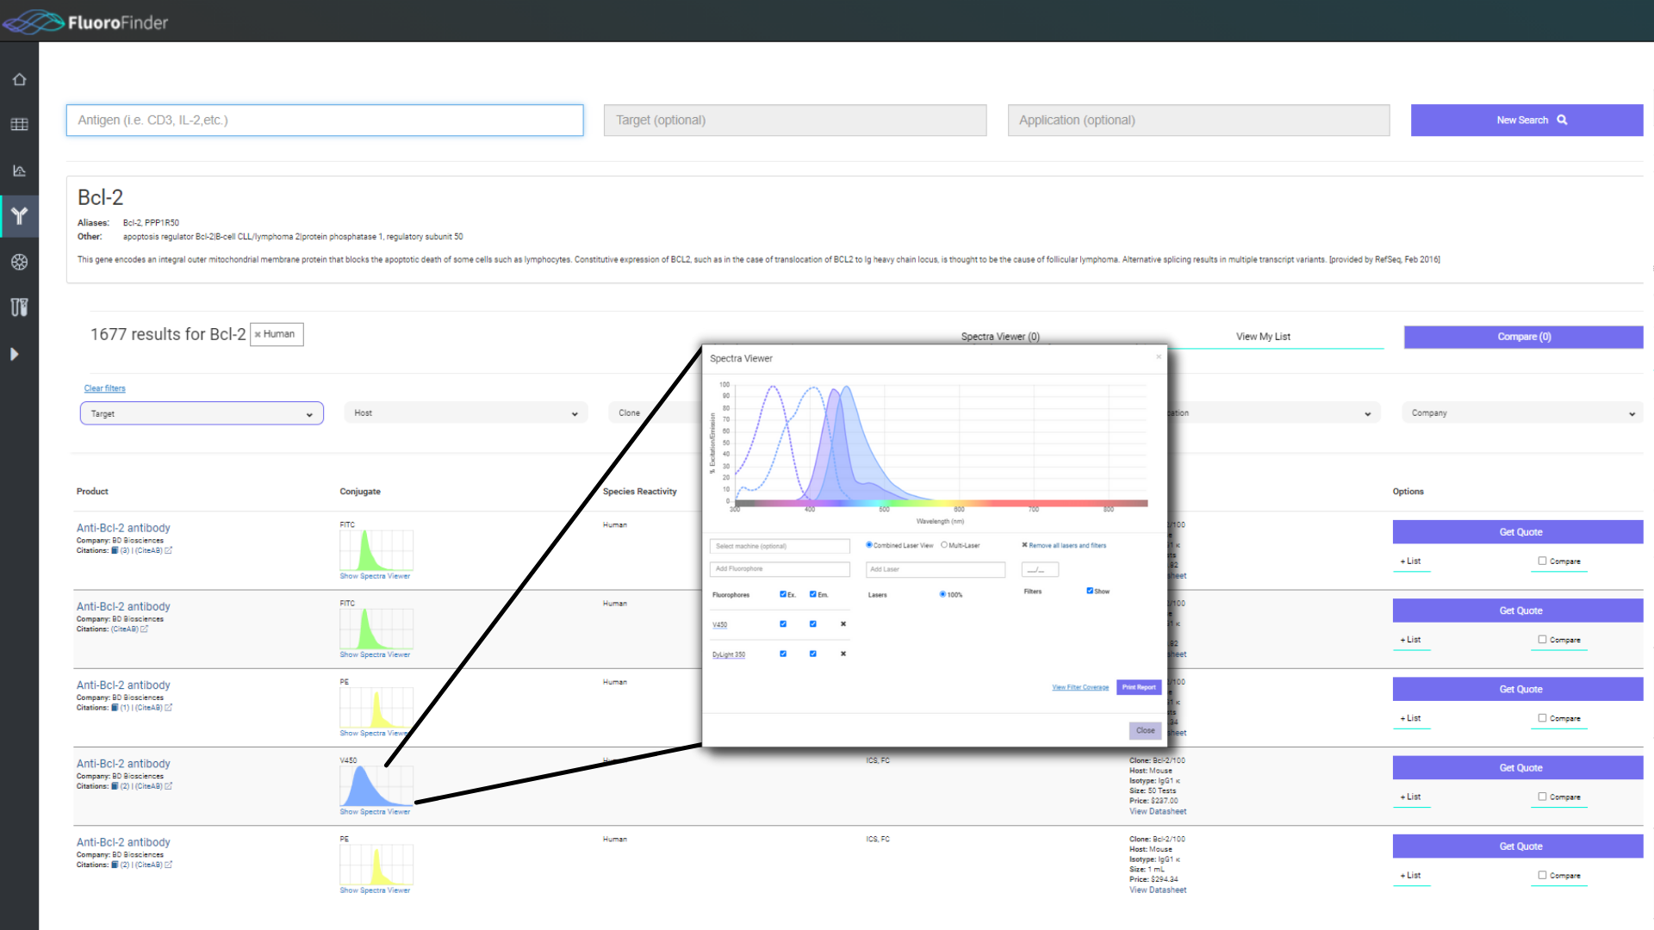Open the View Filter Coverage link
Viewport: 1654px width, 930px height.
[1079, 687]
